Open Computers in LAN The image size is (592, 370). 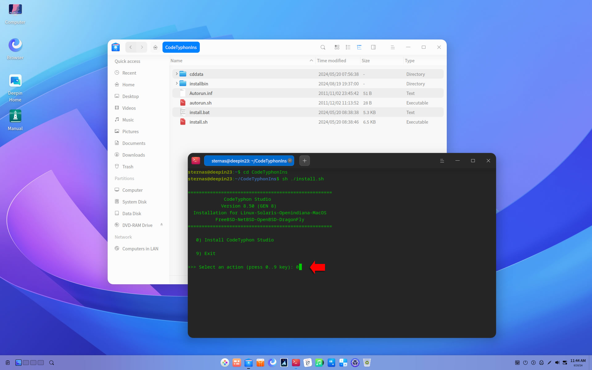coord(138,249)
